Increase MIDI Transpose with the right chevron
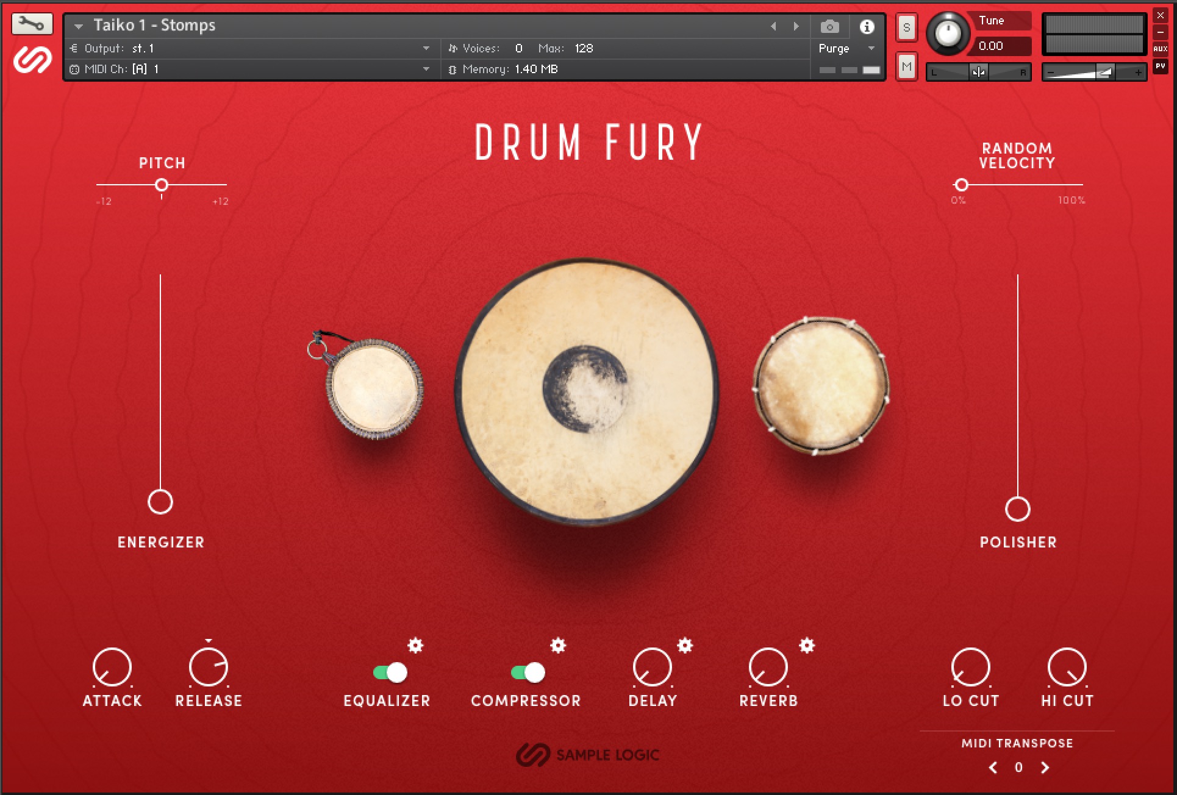1177x795 pixels. [1045, 768]
